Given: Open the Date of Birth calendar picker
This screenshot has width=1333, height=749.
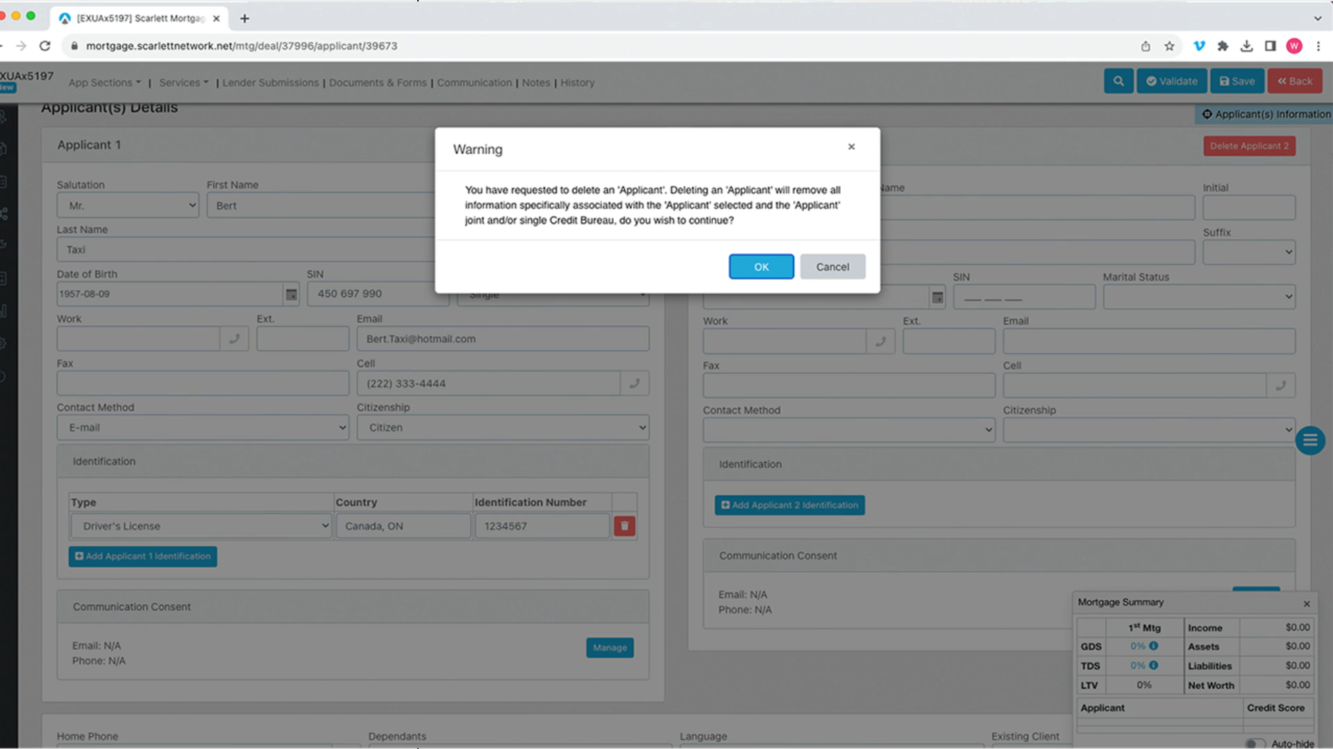Looking at the screenshot, I should click(x=292, y=294).
